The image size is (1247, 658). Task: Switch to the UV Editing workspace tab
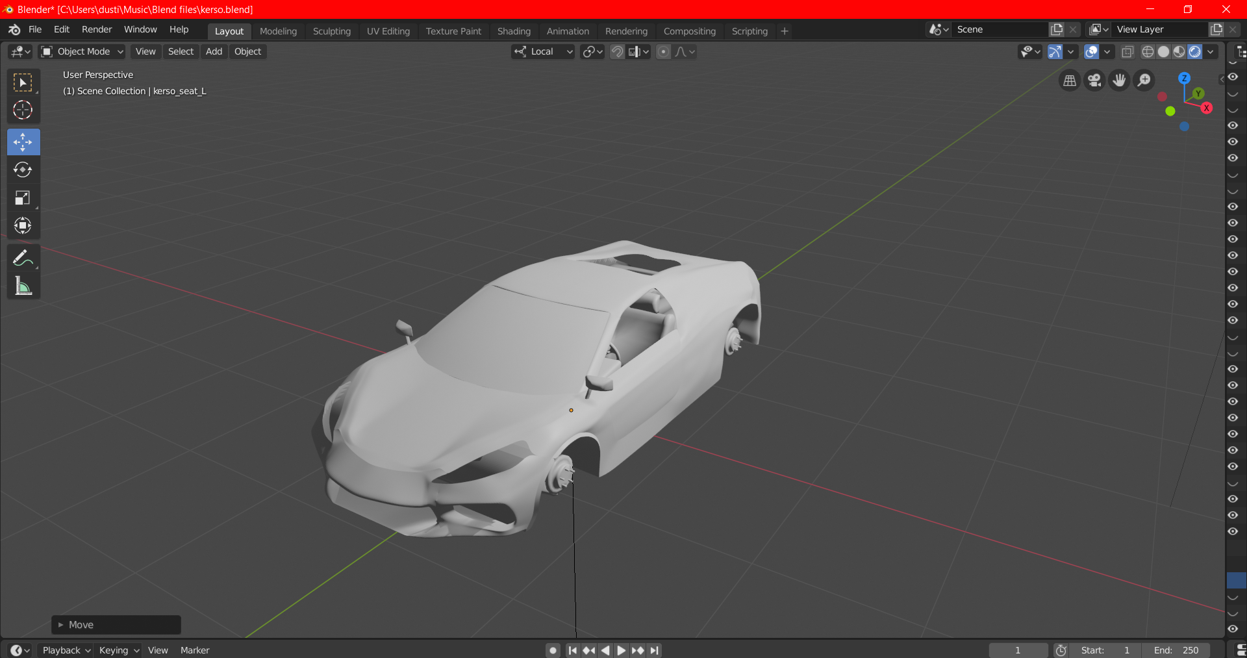pos(388,31)
